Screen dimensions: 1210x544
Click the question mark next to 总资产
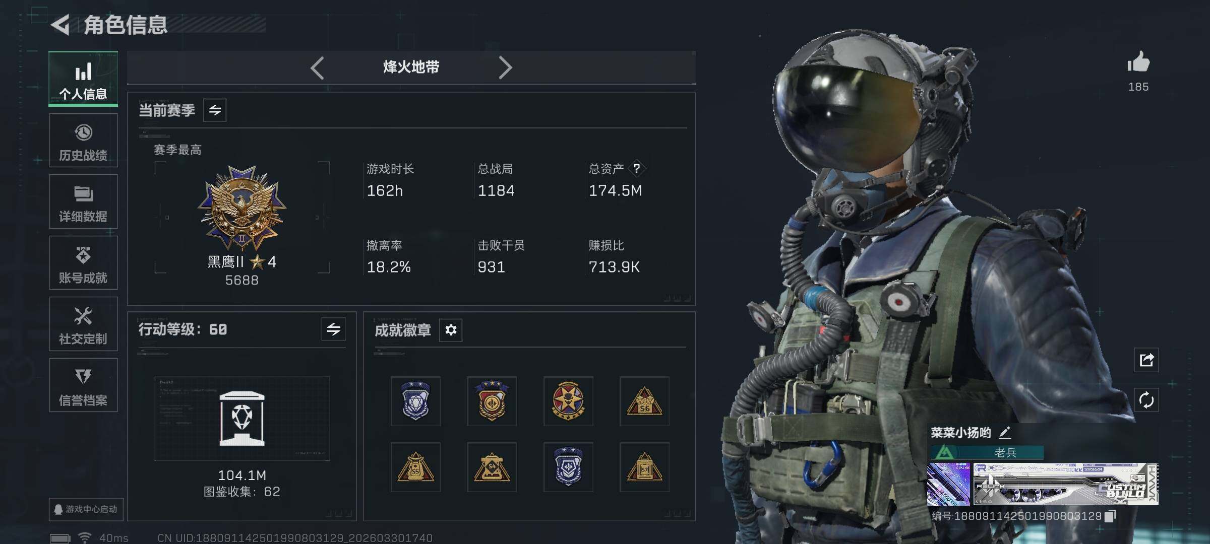pos(637,168)
